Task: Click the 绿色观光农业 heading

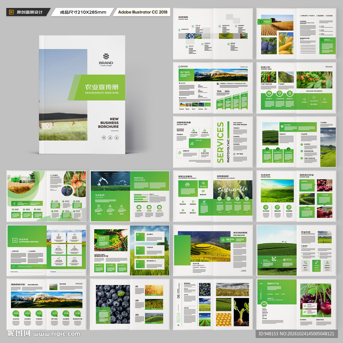Action: [x=306, y=175]
